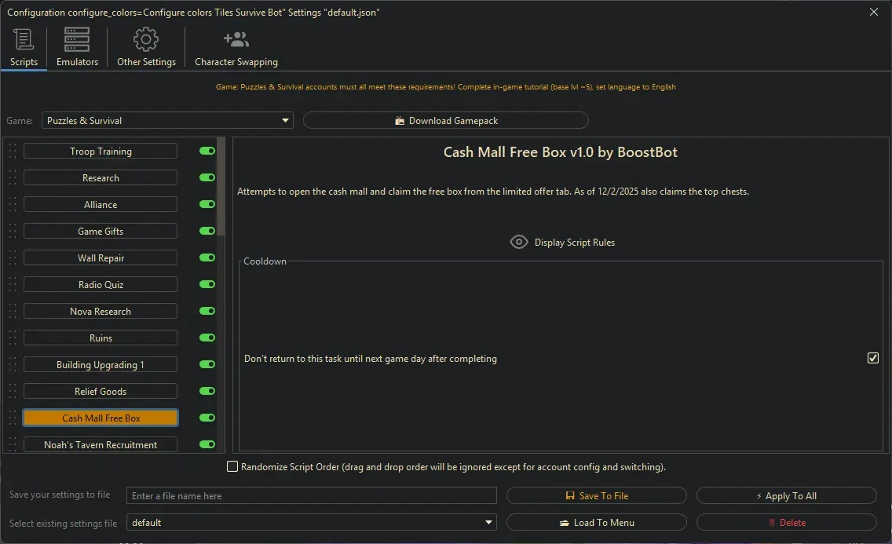Click the file name input field

click(312, 496)
